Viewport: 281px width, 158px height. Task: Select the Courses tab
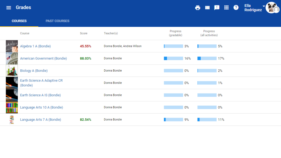[x=19, y=21]
